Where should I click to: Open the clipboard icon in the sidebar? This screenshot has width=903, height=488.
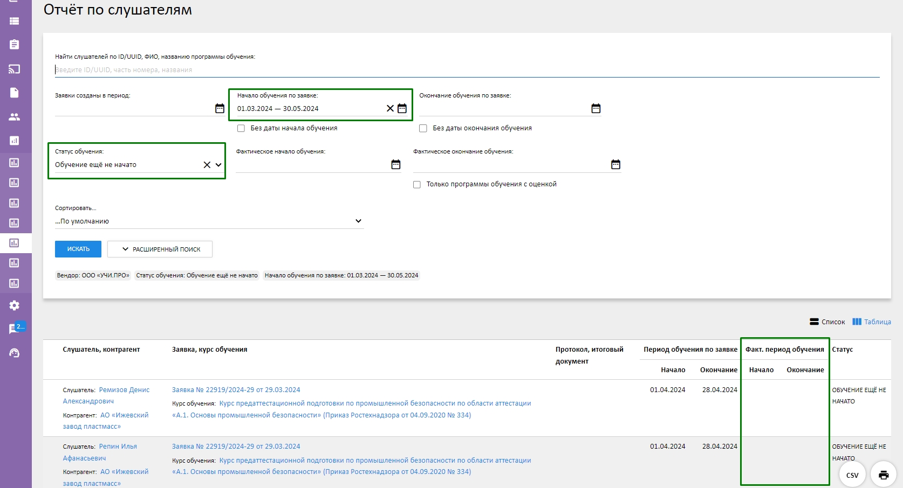15,45
